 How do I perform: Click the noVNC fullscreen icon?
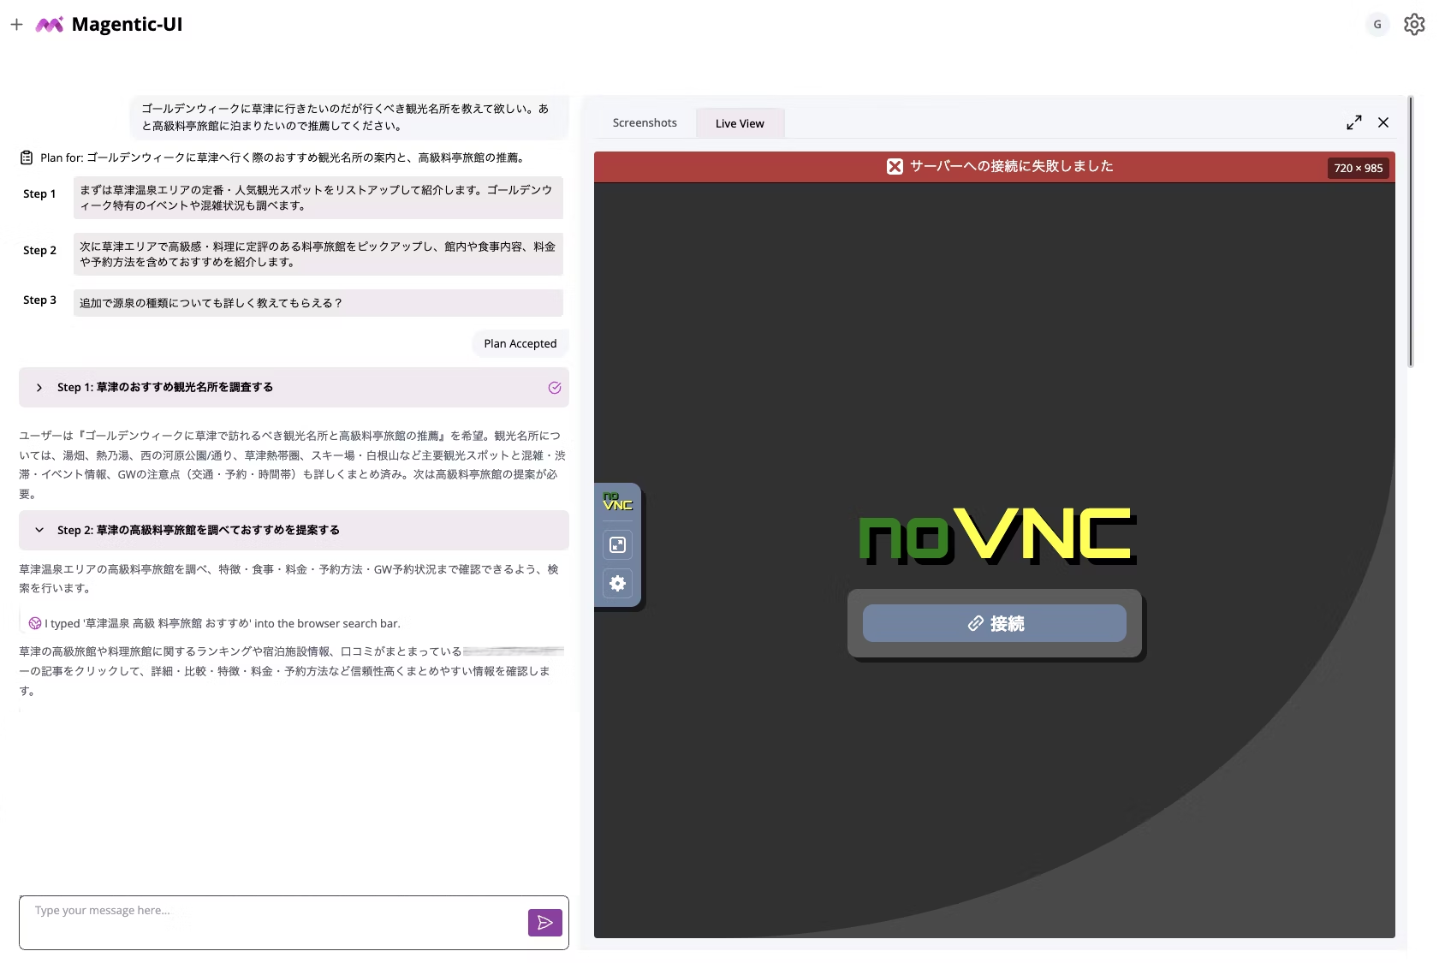pyautogui.click(x=616, y=544)
